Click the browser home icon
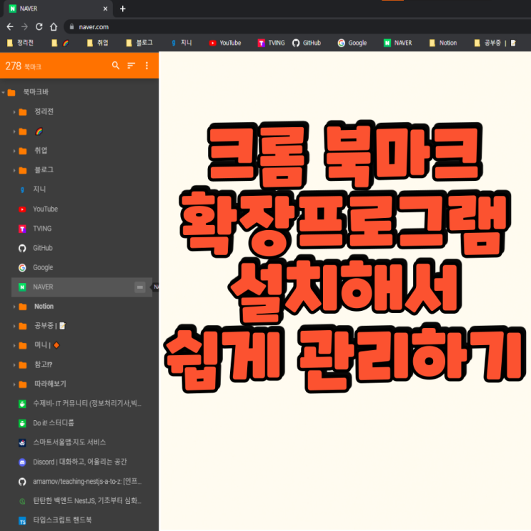The image size is (531, 531). click(x=54, y=26)
